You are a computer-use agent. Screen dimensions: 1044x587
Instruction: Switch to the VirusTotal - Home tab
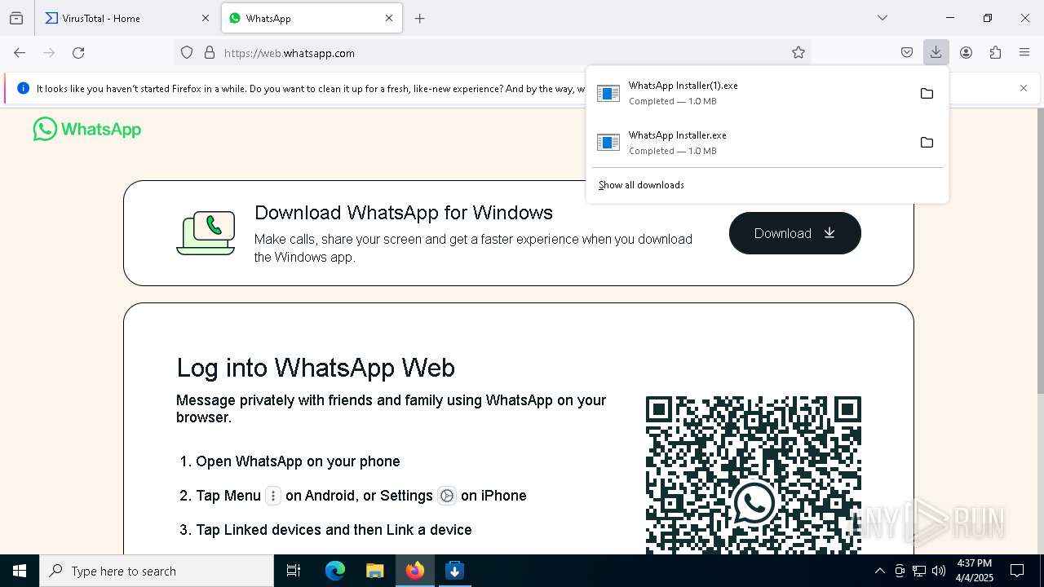tap(126, 18)
